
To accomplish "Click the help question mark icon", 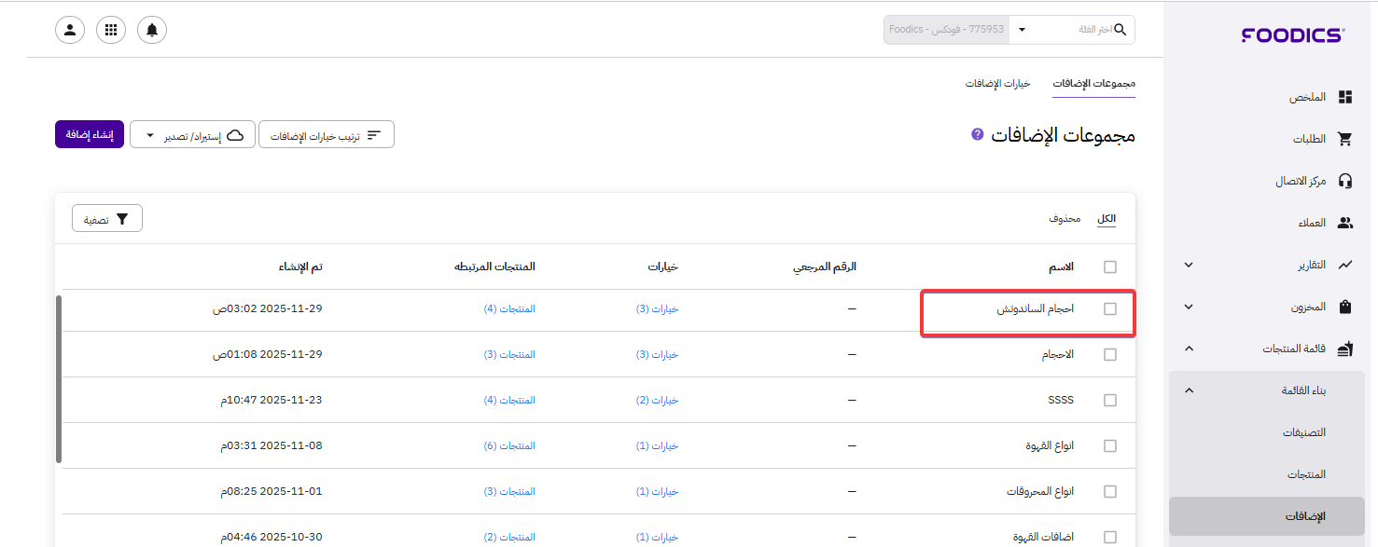I will pos(977,134).
